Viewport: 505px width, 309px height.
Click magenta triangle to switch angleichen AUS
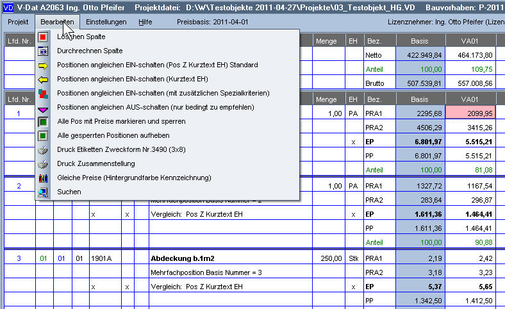[44, 107]
